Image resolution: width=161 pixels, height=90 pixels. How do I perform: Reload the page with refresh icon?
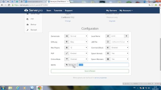tap(9, 5)
